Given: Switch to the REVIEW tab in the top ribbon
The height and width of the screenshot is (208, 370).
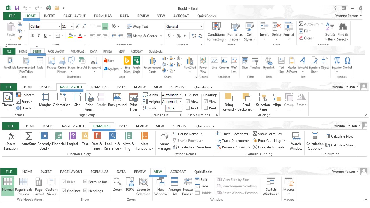Looking at the screenshot, I should (x=143, y=16).
